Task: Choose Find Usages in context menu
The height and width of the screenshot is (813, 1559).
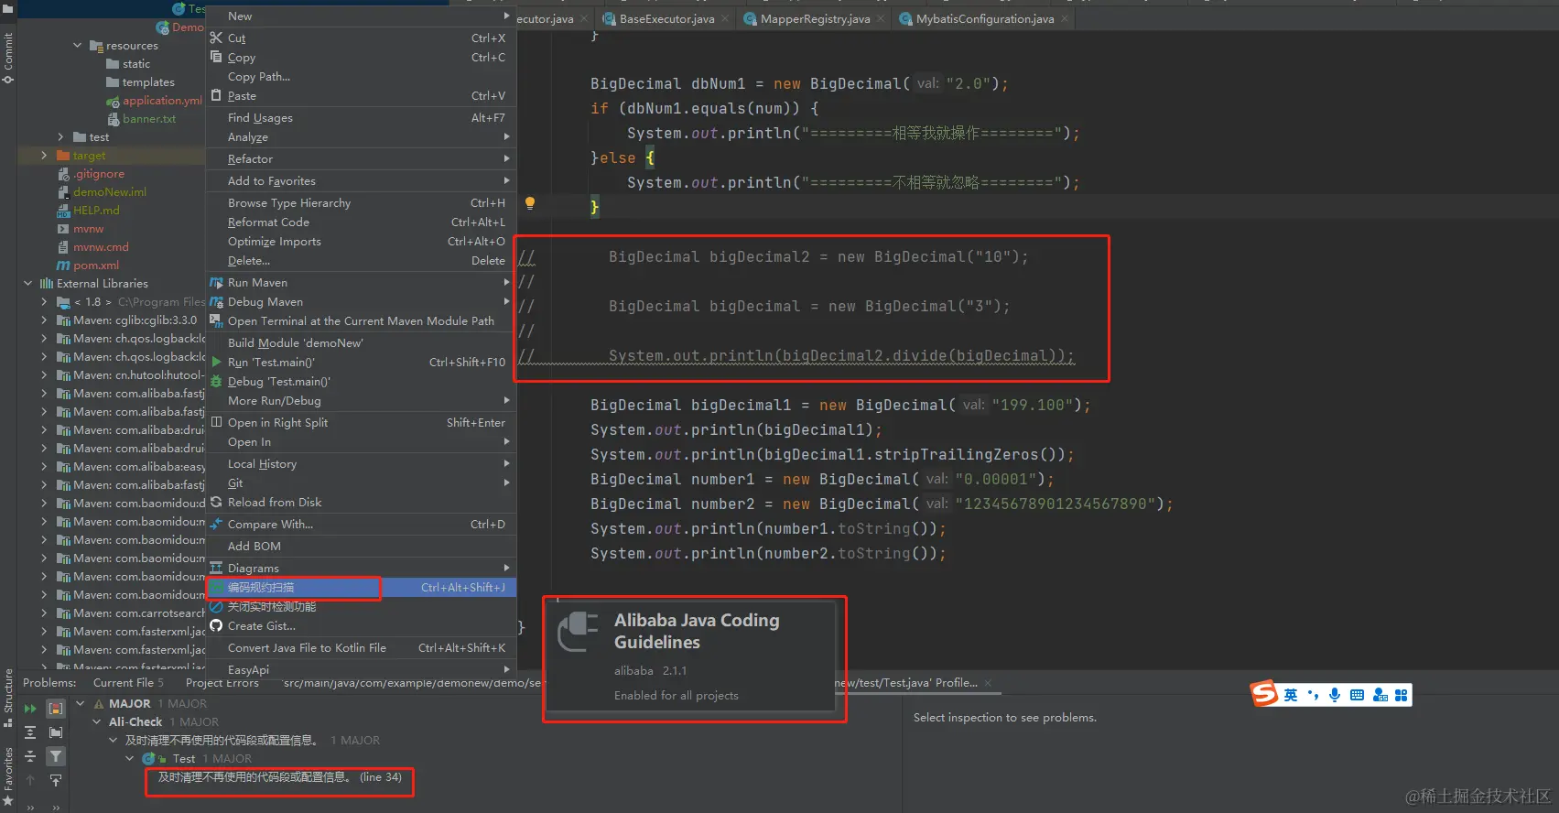Action: tap(361, 117)
